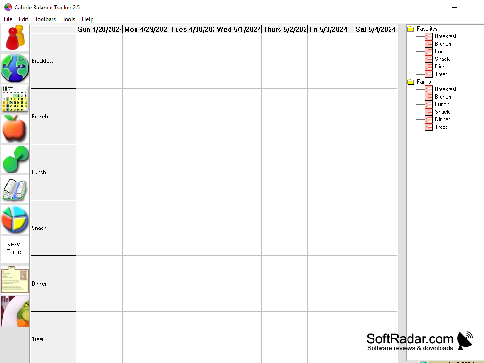Click the globe icon in the sidebar
This screenshot has width=484, height=363.
click(x=15, y=68)
